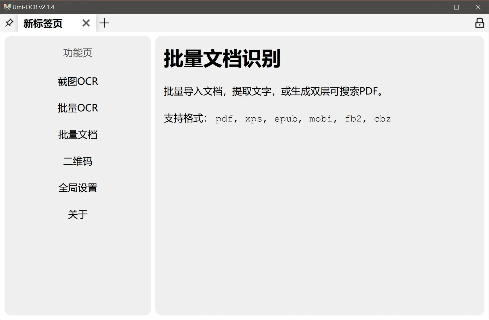Image resolution: width=489 pixels, height=320 pixels.
Task: Close the Umi-OCR window
Action: (478, 7)
